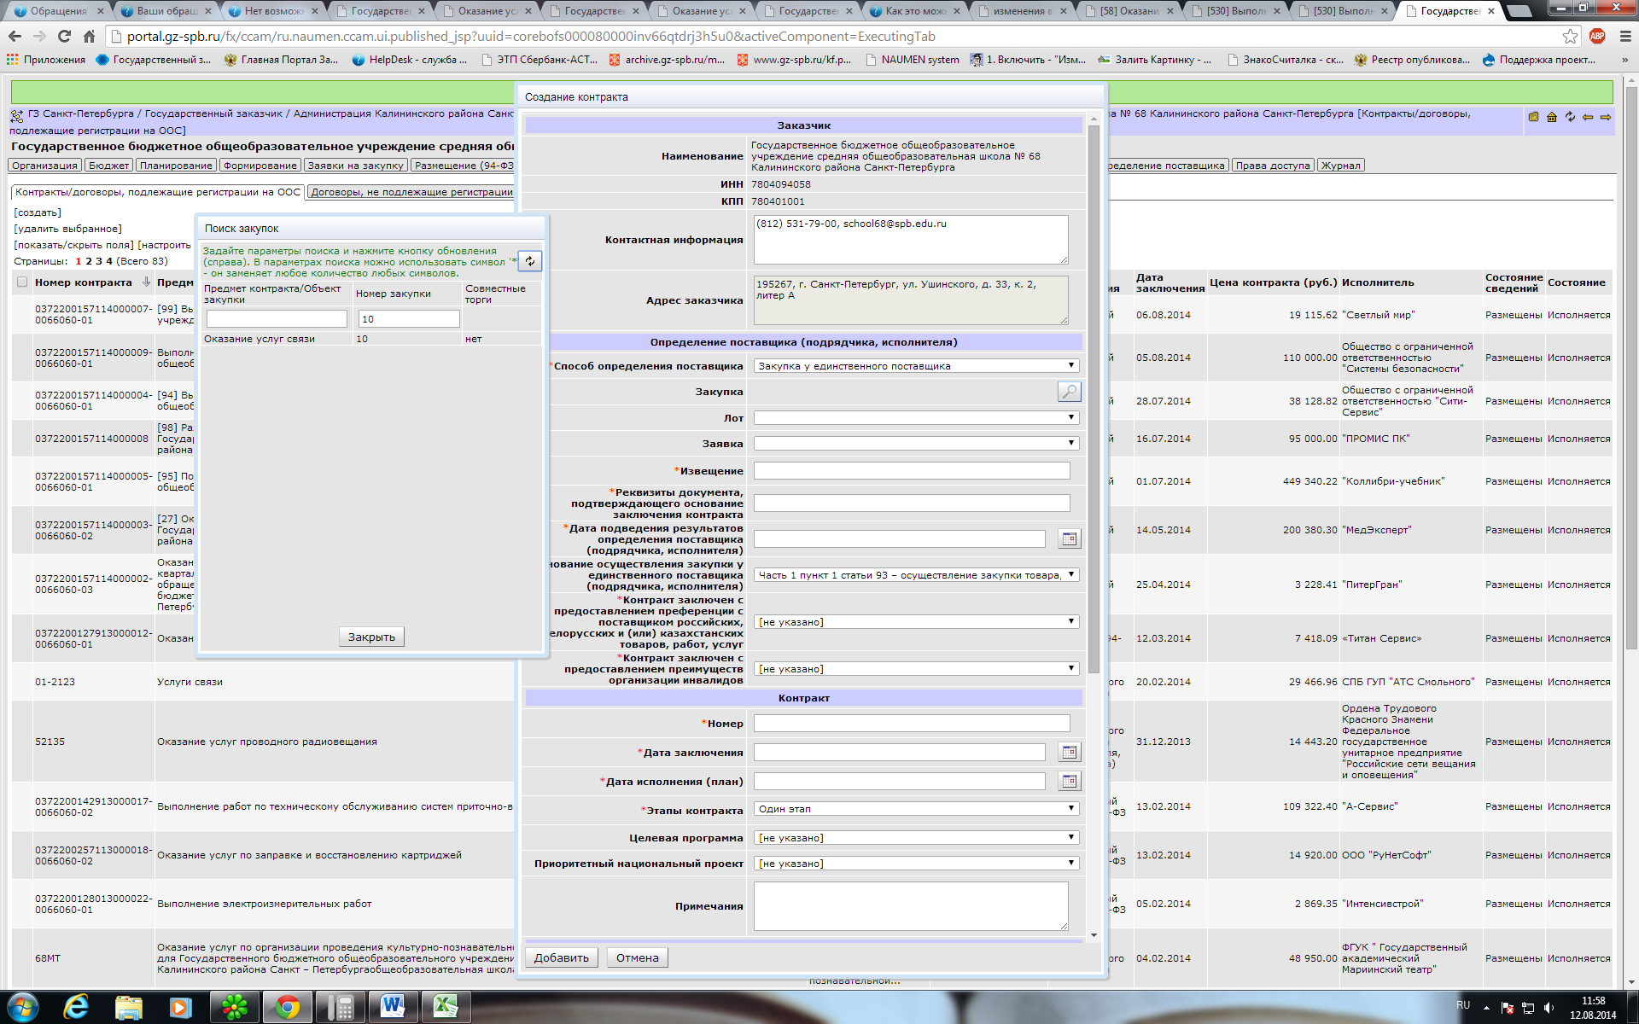The width and height of the screenshot is (1639, 1024).
Task: Run purchase search with refresh icon
Action: tap(530, 261)
